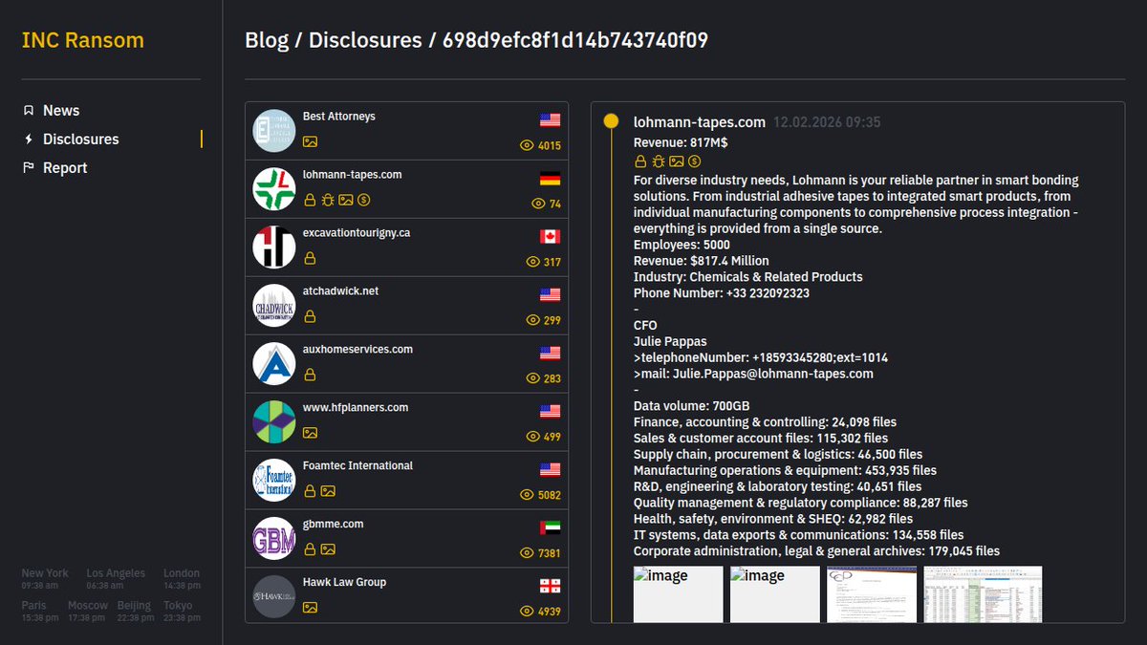1147x645 pixels.
Task: Click the bug icon in lohmann-tapes.com list row
Action: (x=328, y=200)
